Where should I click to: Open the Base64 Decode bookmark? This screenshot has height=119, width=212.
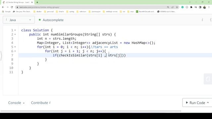click(x=145, y=12)
